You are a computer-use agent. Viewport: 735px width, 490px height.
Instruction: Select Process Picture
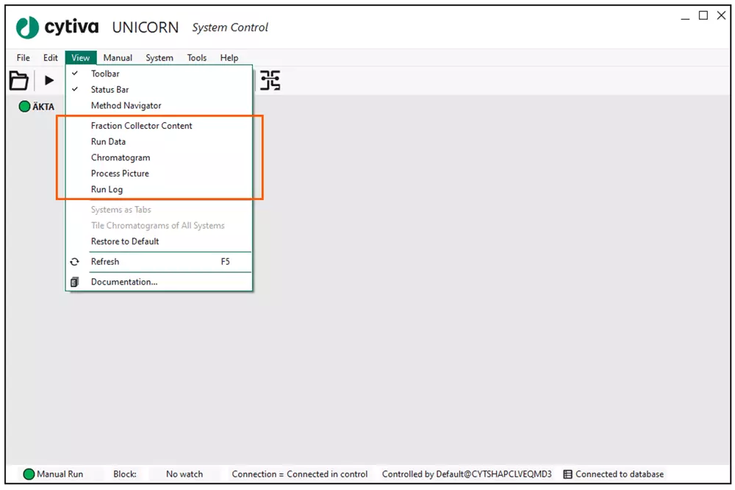[121, 173]
